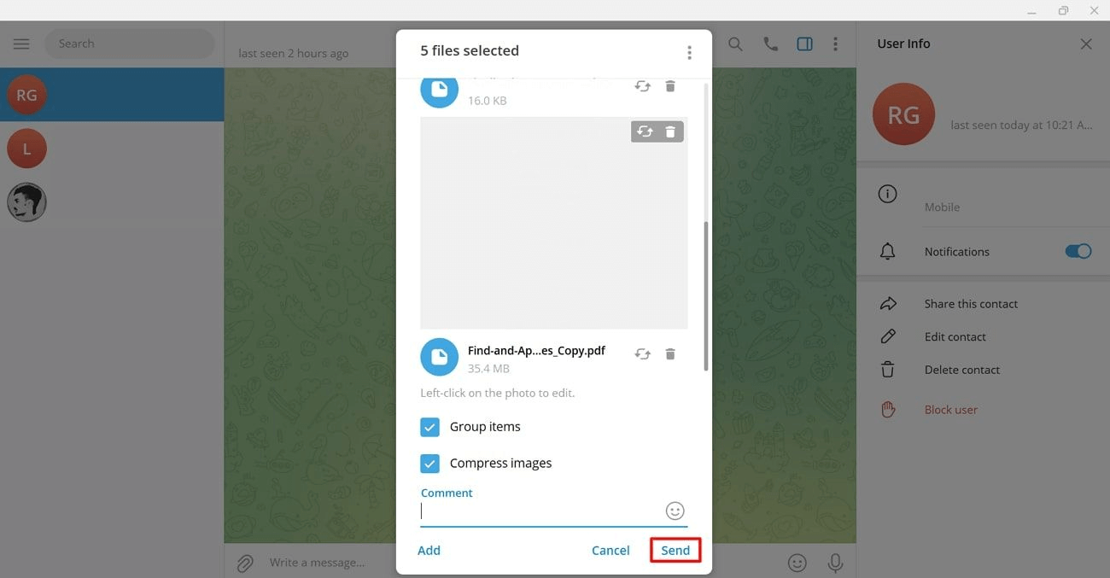
Task: Click the Add button
Action: (x=429, y=551)
